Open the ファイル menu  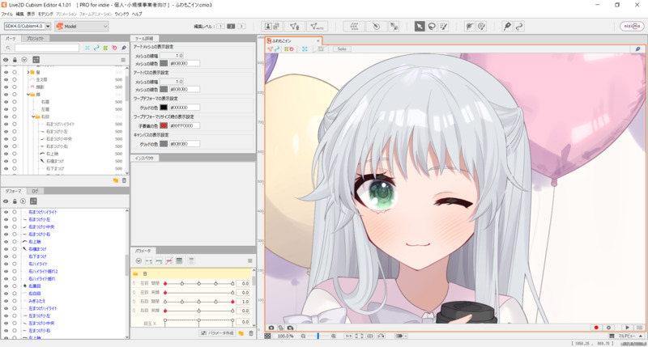coord(6,14)
